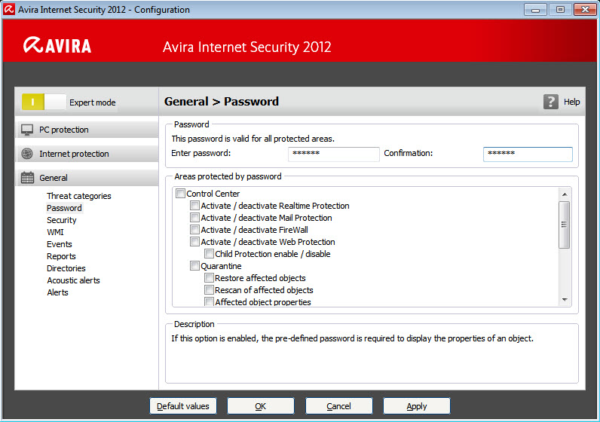Minimize the Configuration window
This screenshot has width=600, height=422.
tap(535, 10)
